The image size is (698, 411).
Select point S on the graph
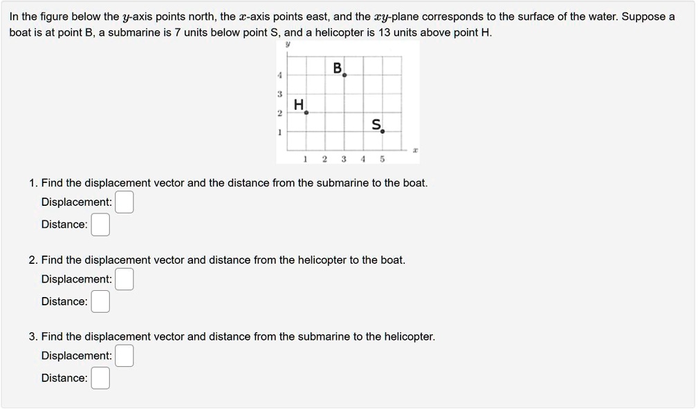pyautogui.click(x=382, y=130)
